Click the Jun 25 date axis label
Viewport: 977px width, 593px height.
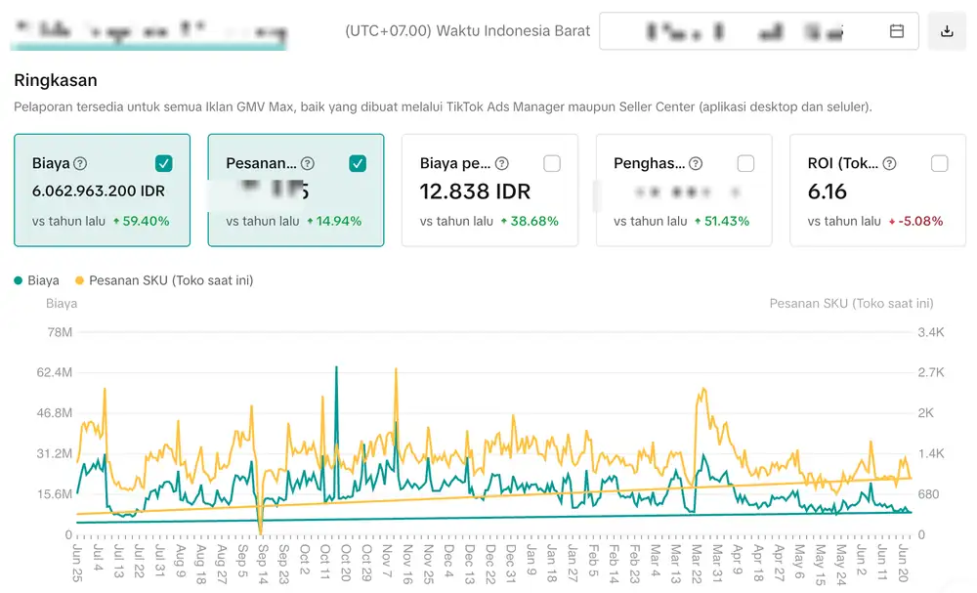pyautogui.click(x=76, y=563)
